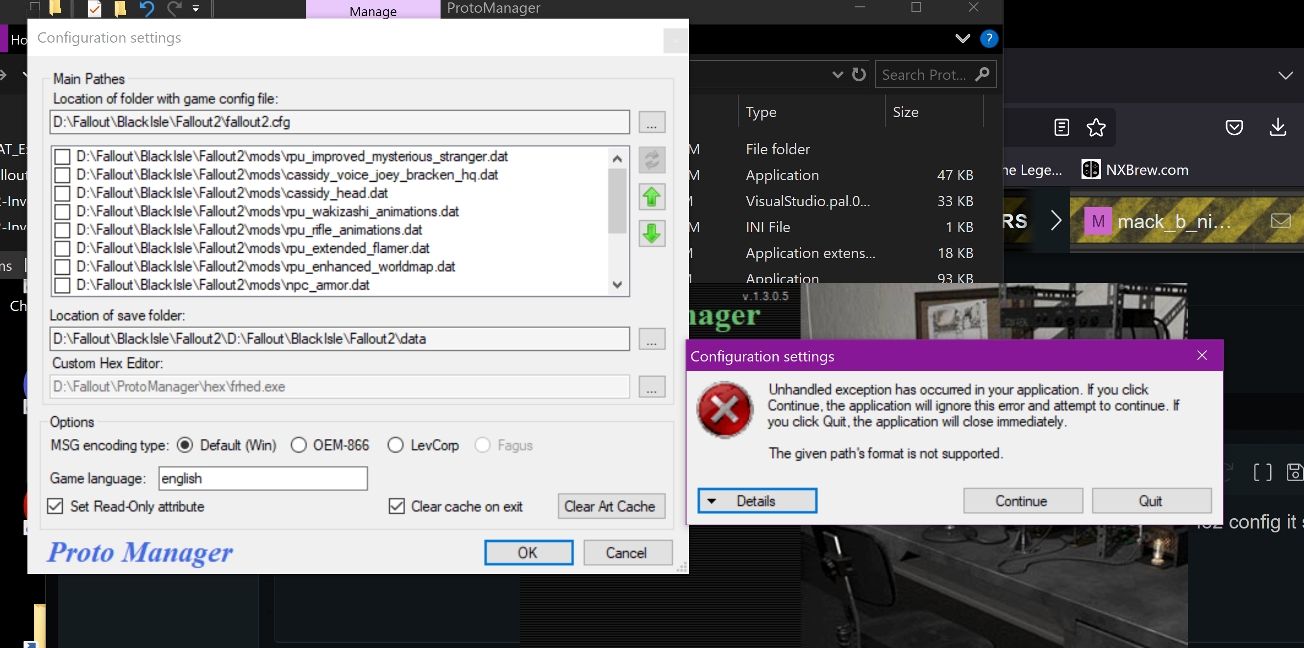This screenshot has width=1304, height=648.
Task: Open mack_b_ni... user profile link
Action: [1174, 221]
